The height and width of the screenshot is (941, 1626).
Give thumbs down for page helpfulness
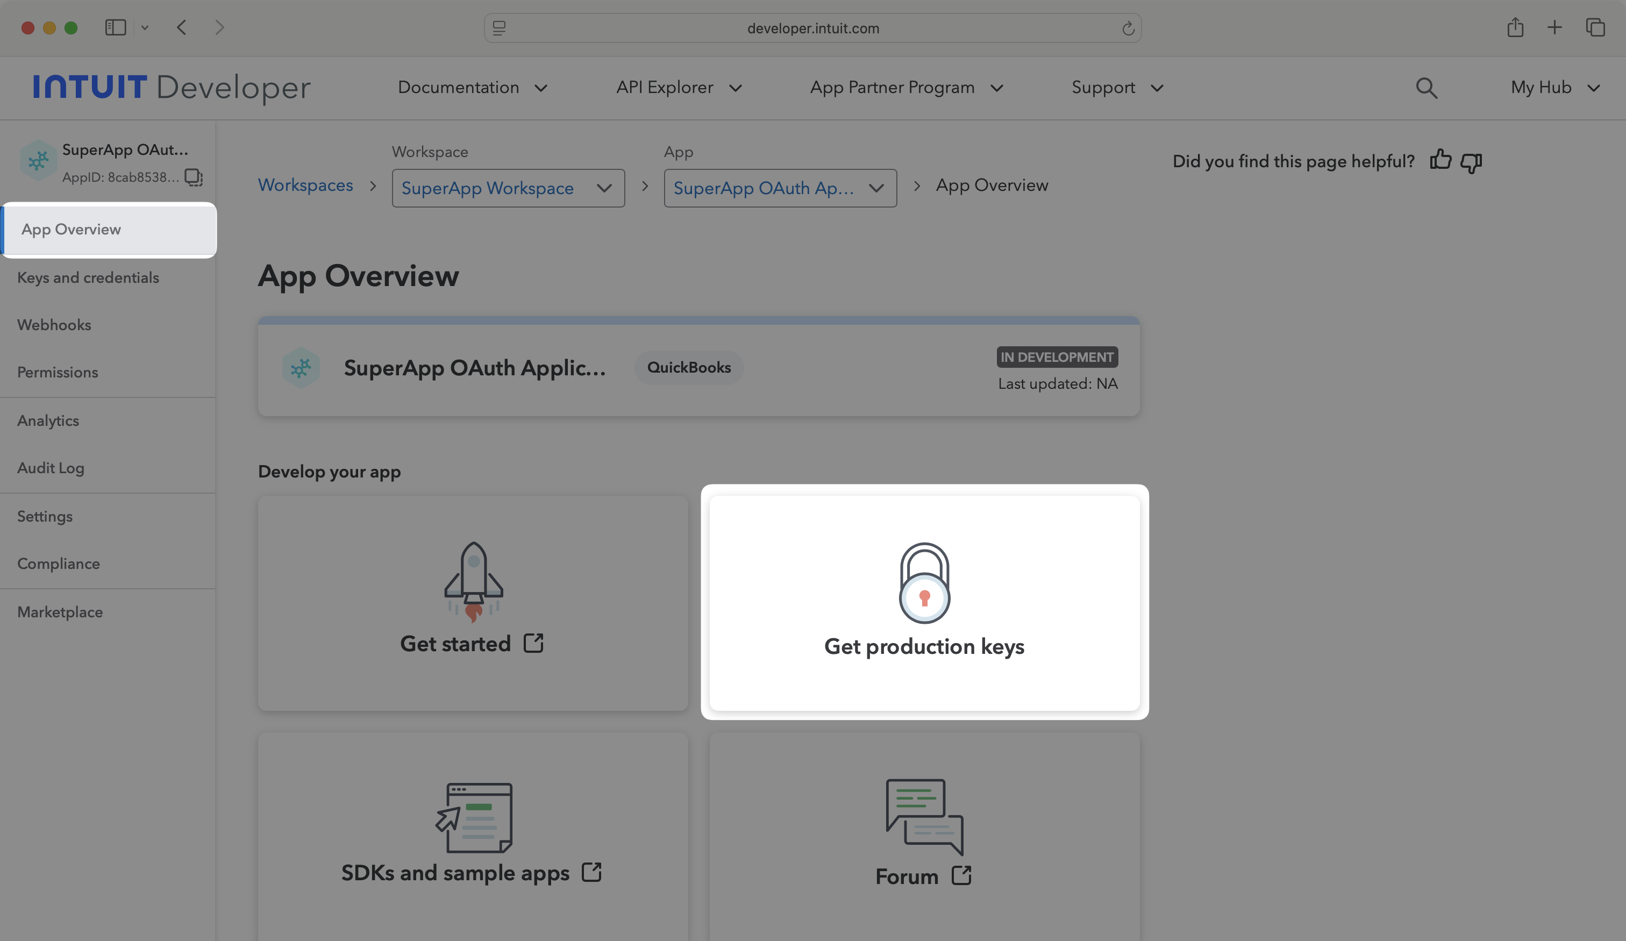pyautogui.click(x=1472, y=162)
